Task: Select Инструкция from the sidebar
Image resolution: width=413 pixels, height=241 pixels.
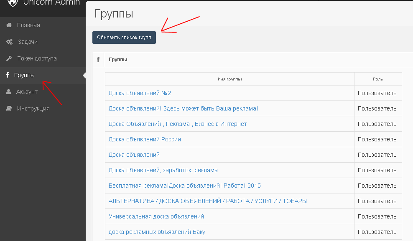Action: [x=33, y=108]
